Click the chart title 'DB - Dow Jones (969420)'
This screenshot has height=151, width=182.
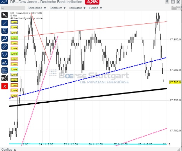[26, 13]
